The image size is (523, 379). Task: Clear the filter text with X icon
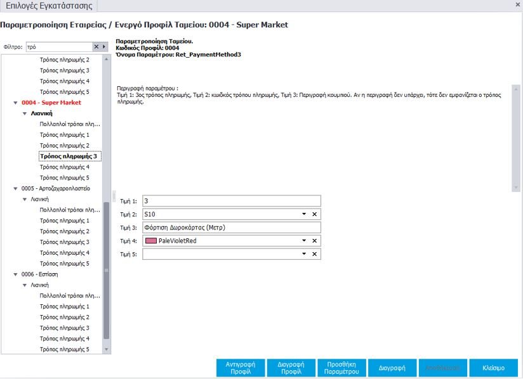[96, 47]
